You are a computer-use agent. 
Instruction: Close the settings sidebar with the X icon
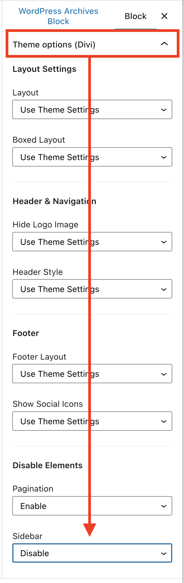click(x=164, y=16)
